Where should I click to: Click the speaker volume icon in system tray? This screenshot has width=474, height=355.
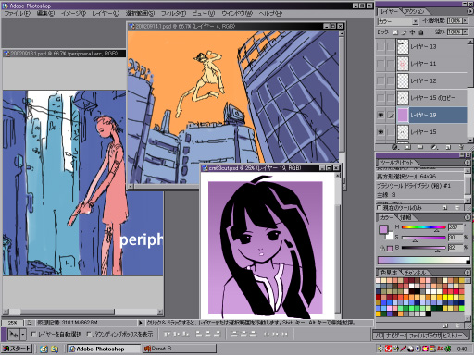[380, 349]
